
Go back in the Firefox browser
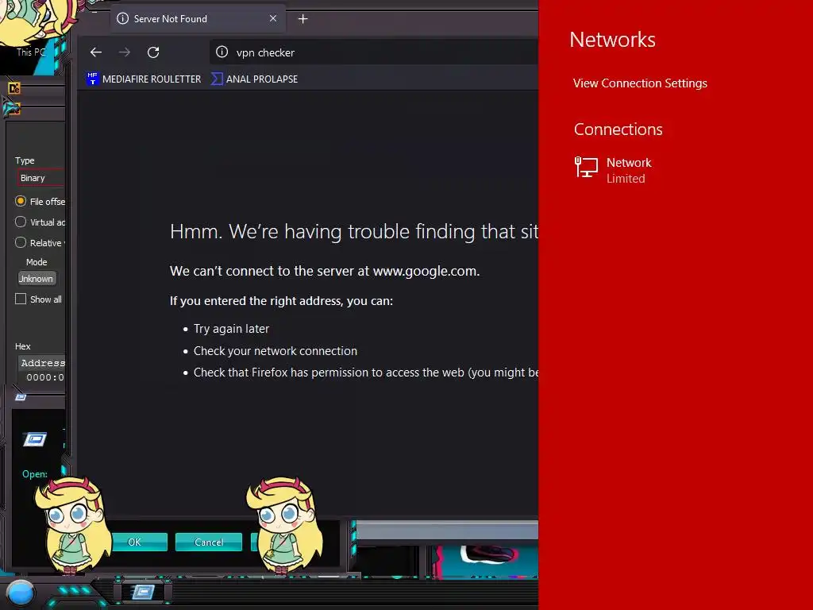[96, 52]
